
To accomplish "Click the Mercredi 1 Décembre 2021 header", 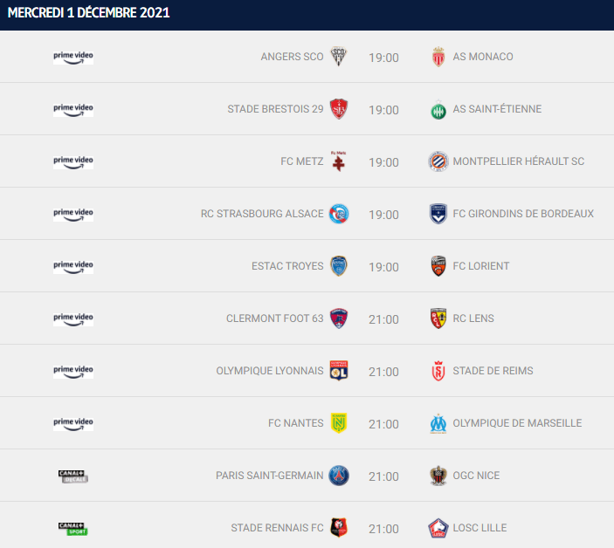I will (x=89, y=13).
